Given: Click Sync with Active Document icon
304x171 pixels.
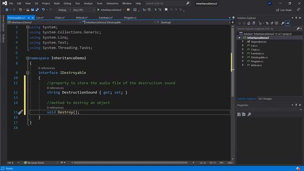Looking at the screenshot, I should tap(267, 23).
